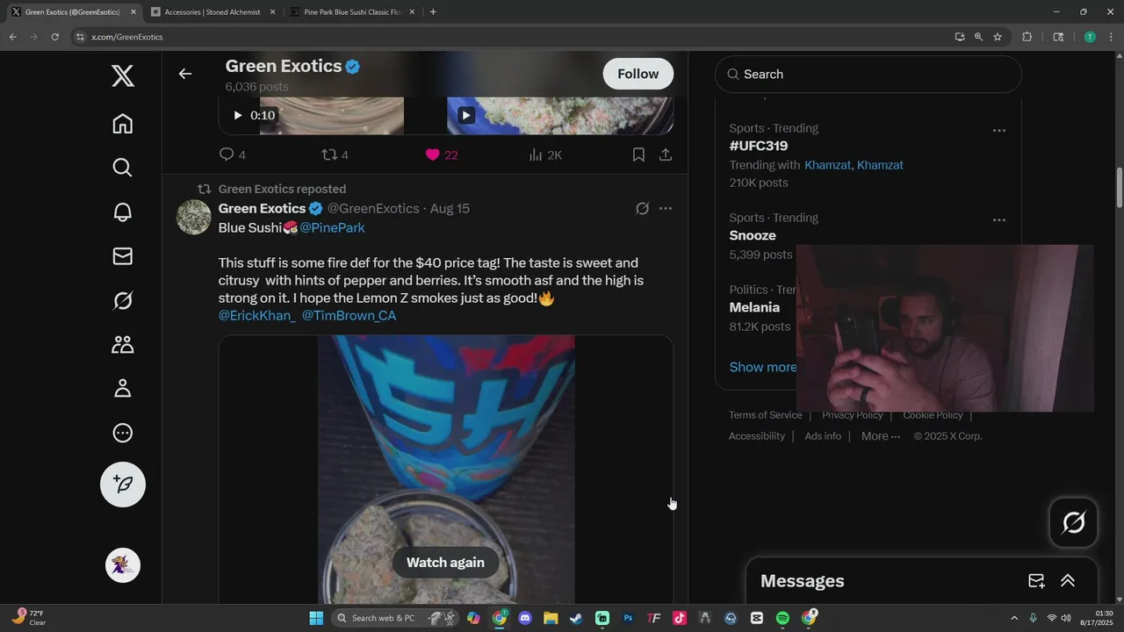Click Show more under trends

(x=763, y=367)
